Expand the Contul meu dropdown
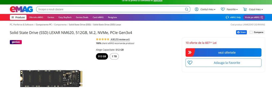Viewport: 272px width, 99px height. 208,9
